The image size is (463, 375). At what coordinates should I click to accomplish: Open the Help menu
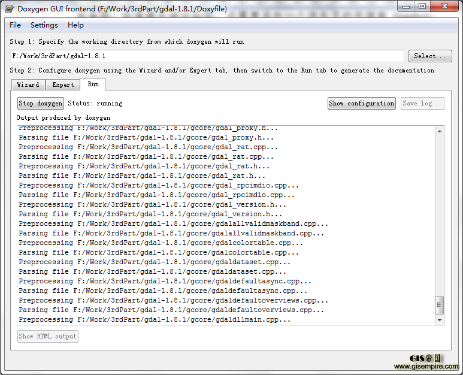pos(75,25)
